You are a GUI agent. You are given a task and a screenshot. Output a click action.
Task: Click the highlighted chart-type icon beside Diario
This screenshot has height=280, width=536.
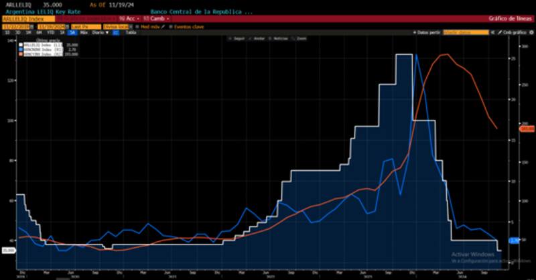116,31
